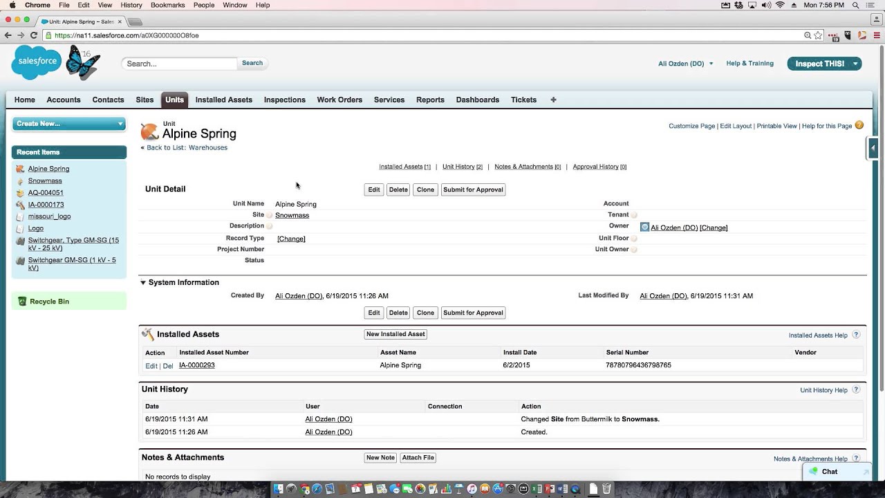Image resolution: width=885 pixels, height=498 pixels.
Task: Open AQ-004051 in Recent Items
Action: (46, 193)
